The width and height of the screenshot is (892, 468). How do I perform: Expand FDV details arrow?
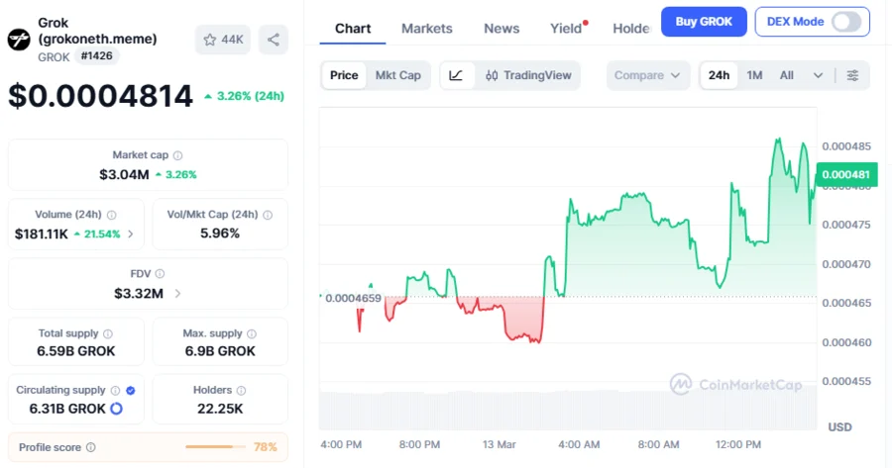pos(178,293)
